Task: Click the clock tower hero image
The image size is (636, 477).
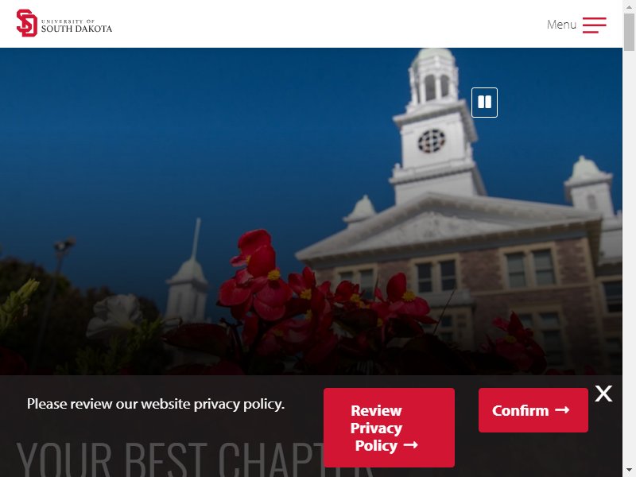Action: point(311,211)
